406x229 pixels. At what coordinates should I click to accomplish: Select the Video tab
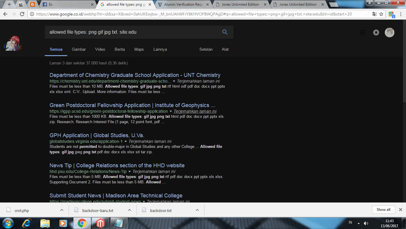point(100,49)
